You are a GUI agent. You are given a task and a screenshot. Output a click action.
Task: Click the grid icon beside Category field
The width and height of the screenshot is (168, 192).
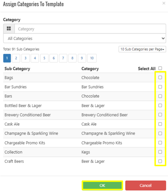coord(9,29)
